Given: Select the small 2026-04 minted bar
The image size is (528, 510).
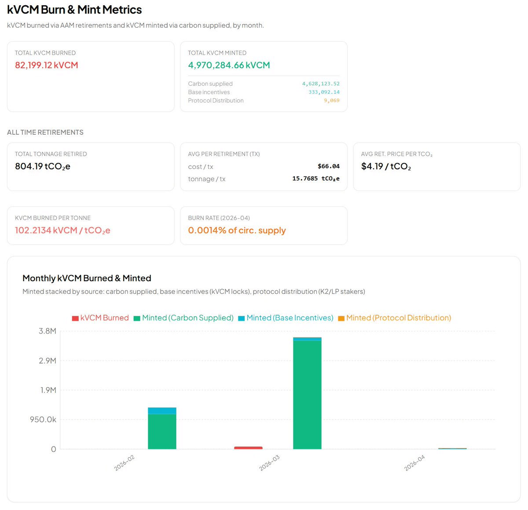Looking at the screenshot, I should [452, 448].
